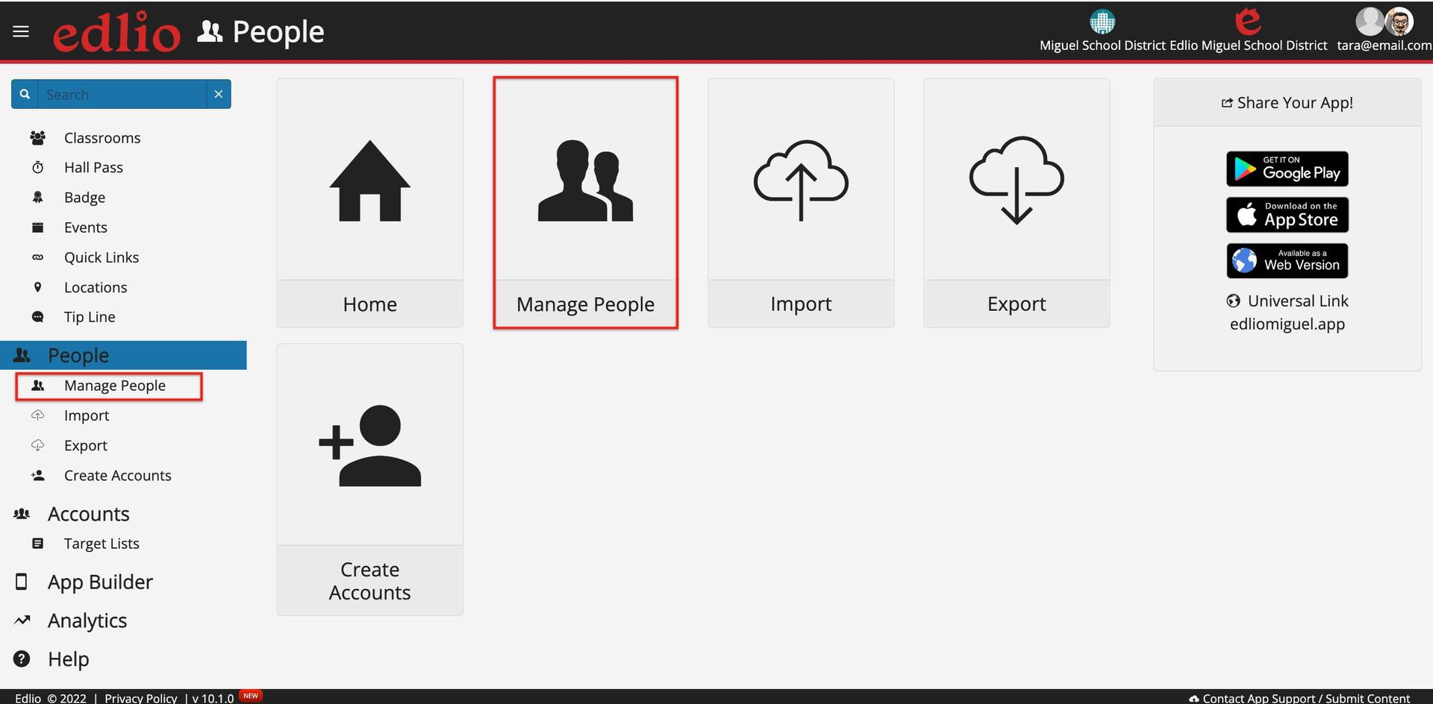Click the Export tile label

coord(1017,304)
